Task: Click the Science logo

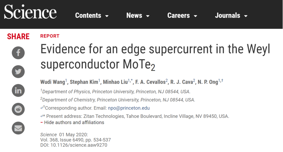Action: 30,12
